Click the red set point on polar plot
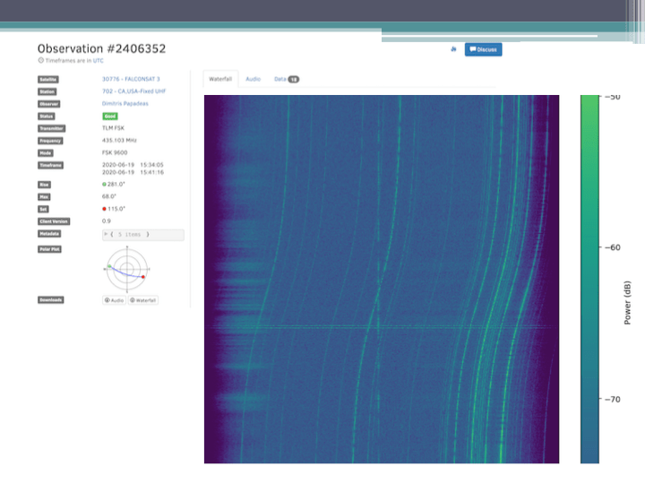 pyautogui.click(x=143, y=277)
